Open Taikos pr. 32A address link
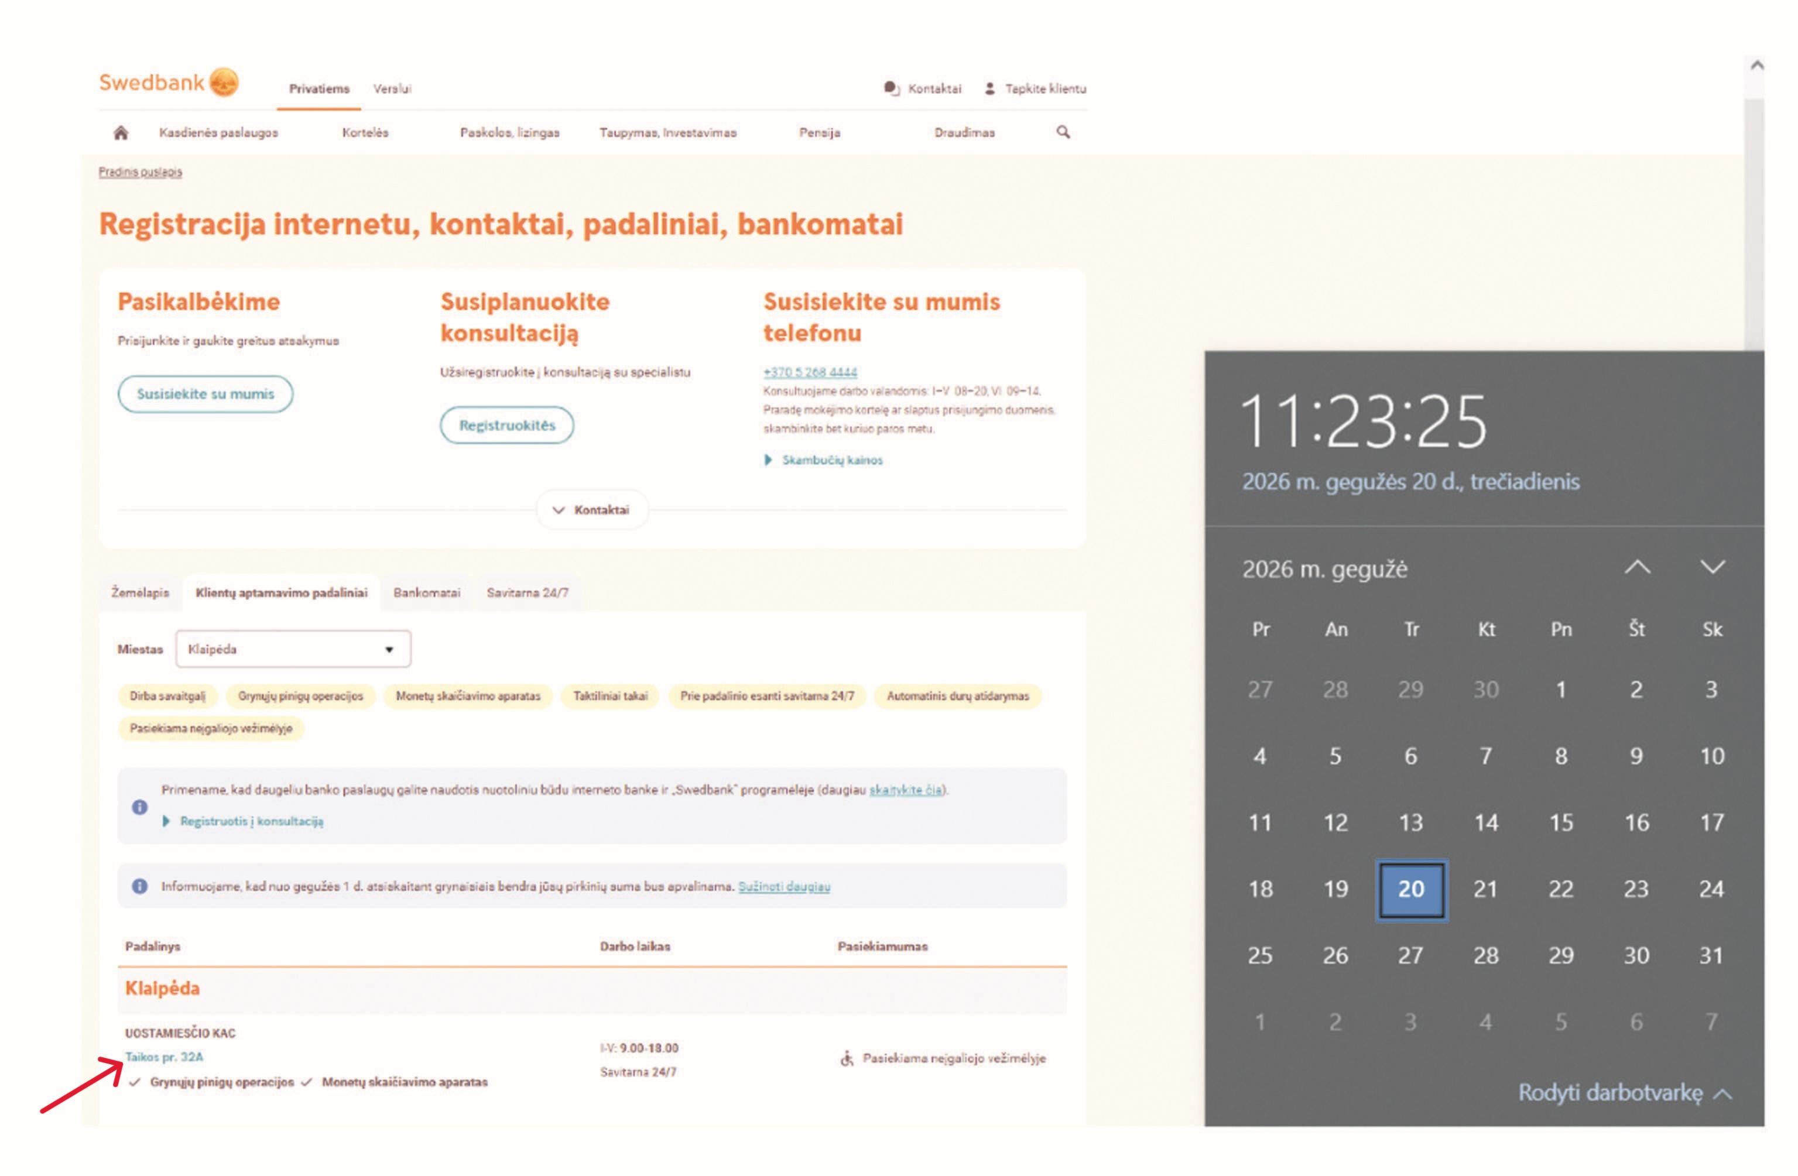The height and width of the screenshot is (1176, 1798). [164, 1057]
